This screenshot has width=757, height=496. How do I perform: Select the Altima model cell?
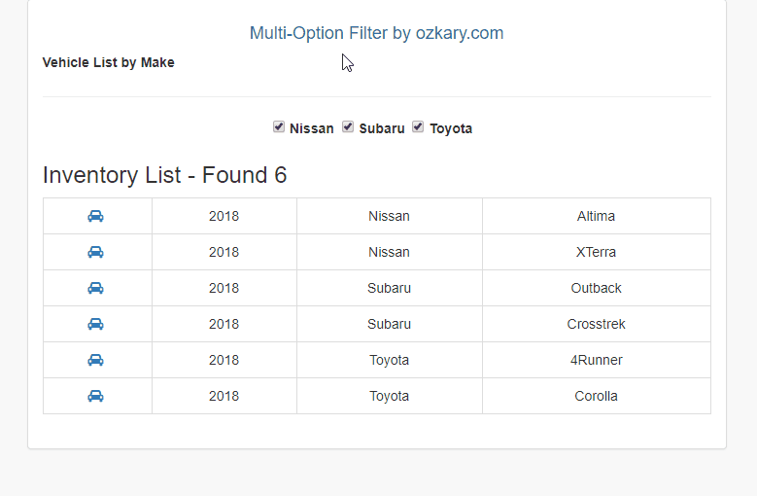[597, 216]
